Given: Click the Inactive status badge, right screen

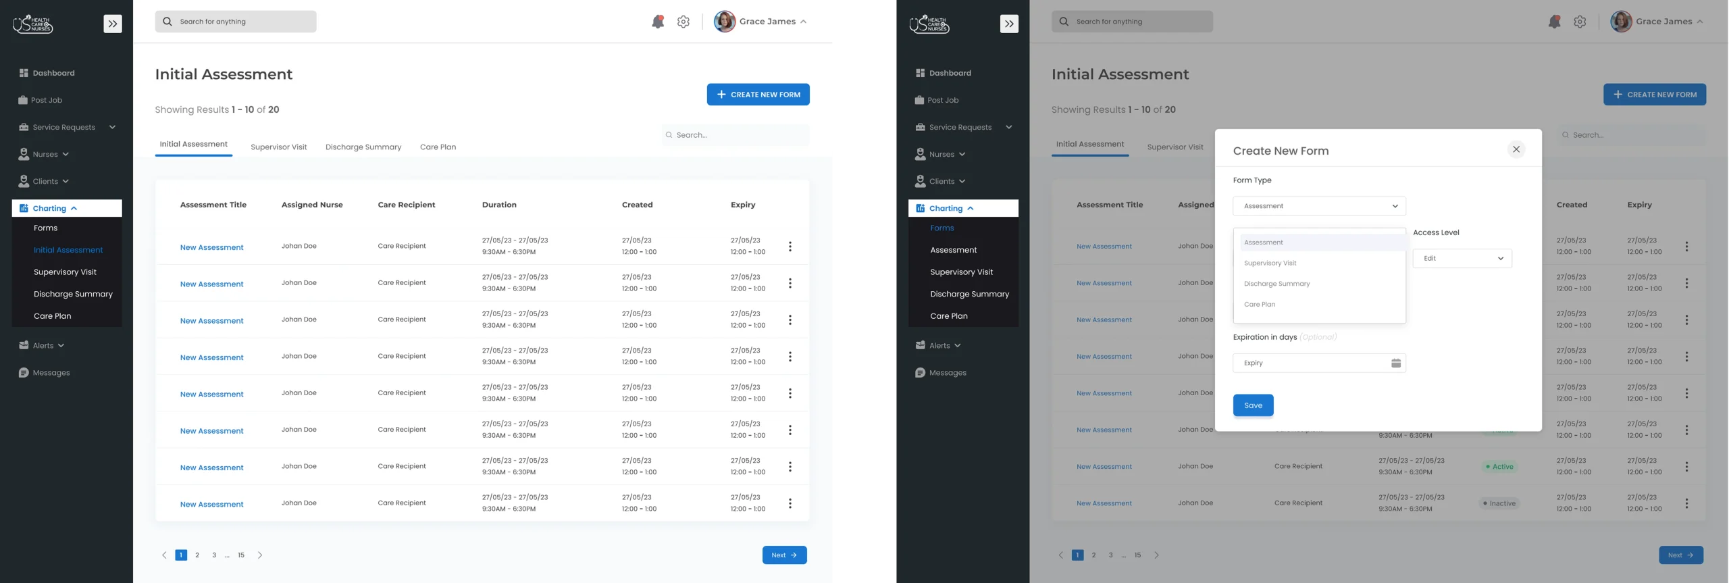Looking at the screenshot, I should (1499, 503).
